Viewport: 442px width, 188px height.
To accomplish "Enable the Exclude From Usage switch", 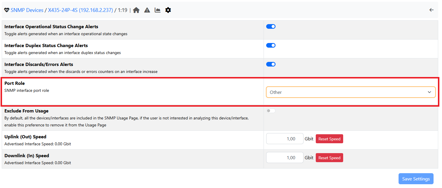I will (x=271, y=111).
